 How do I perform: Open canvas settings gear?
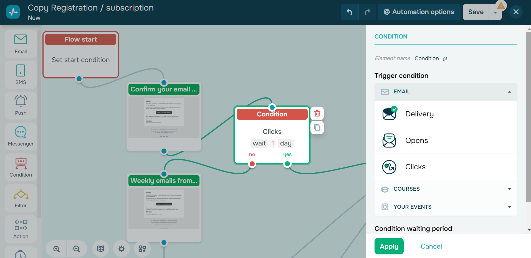pyautogui.click(x=122, y=249)
